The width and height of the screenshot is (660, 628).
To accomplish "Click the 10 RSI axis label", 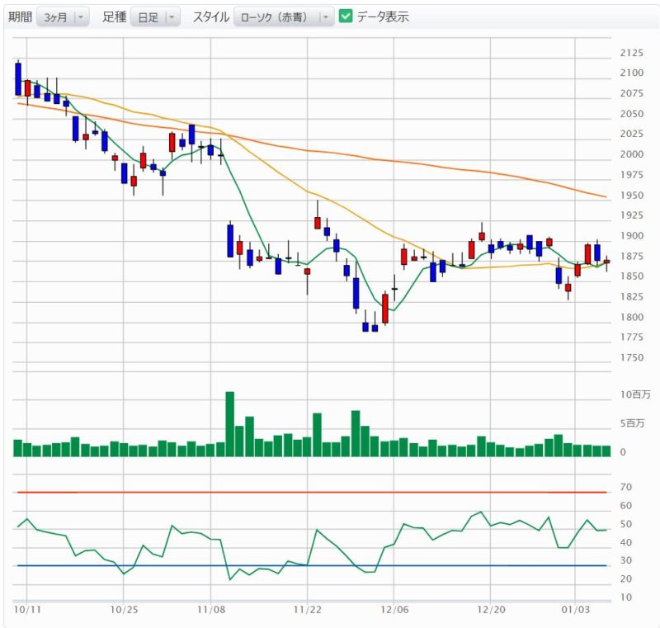I will point(626,597).
